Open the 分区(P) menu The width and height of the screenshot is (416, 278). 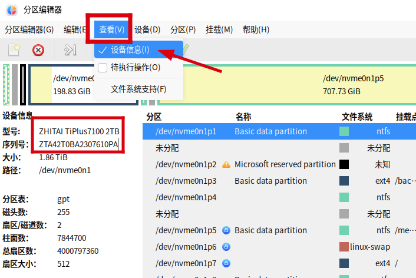[183, 29]
